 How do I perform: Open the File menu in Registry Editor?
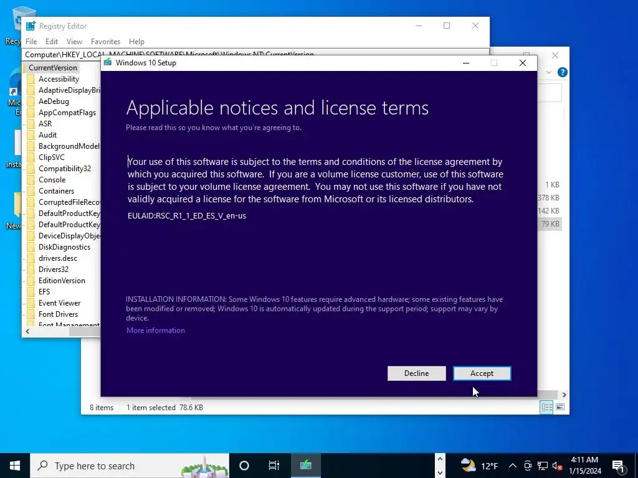pyautogui.click(x=31, y=42)
